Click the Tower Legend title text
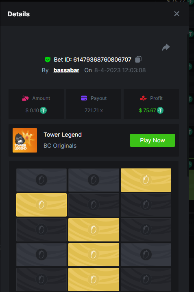The height and width of the screenshot is (292, 194). 63,135
